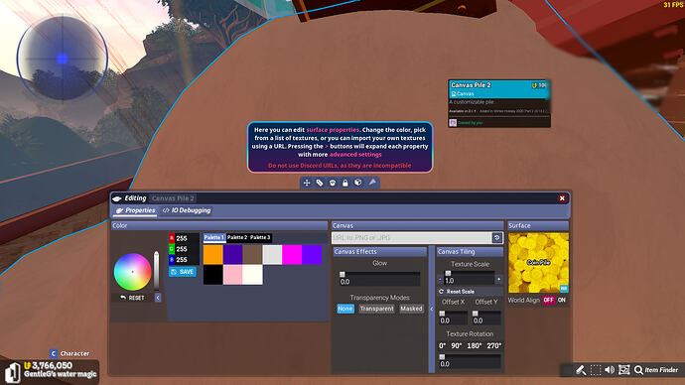685x385 pixels.
Task: Choose the brown palette swatch
Action: [252, 254]
